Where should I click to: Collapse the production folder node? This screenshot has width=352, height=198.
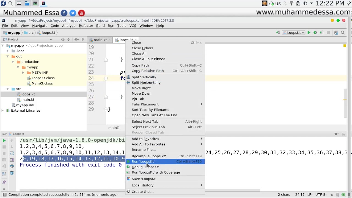[x=13, y=62]
